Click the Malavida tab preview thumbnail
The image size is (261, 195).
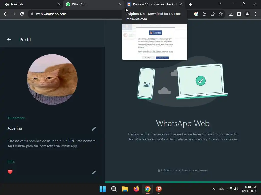[x=155, y=42]
